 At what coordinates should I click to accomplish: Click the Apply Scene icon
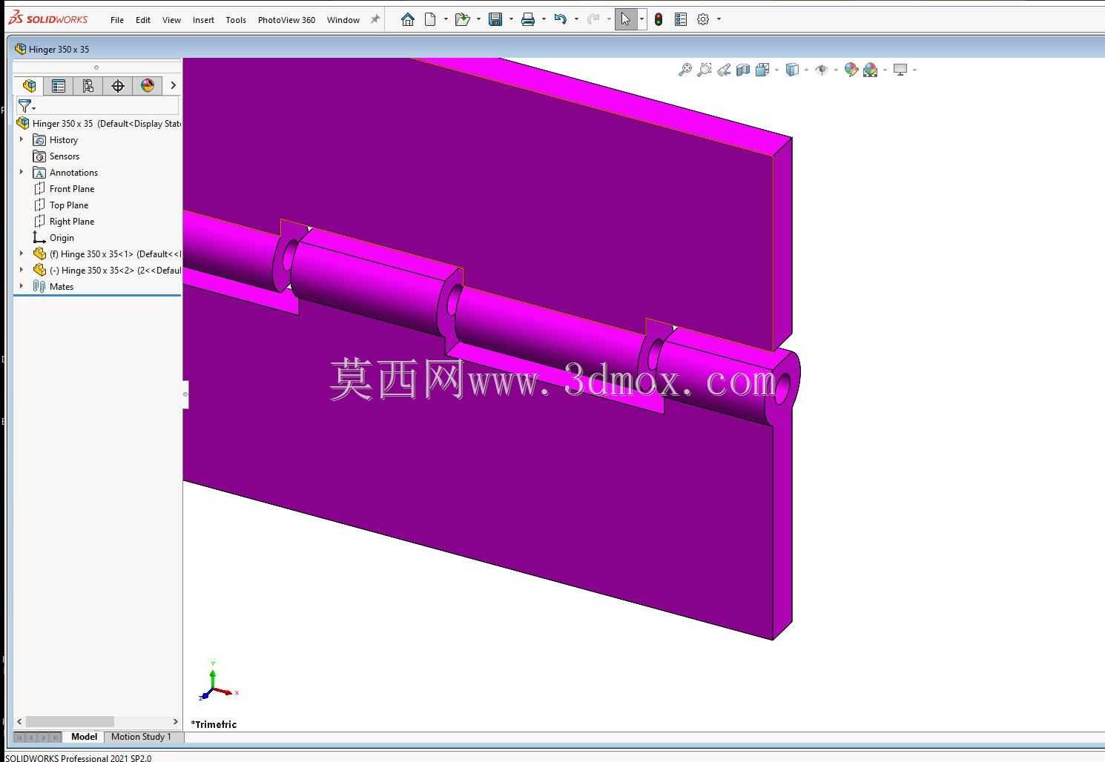[x=871, y=70]
